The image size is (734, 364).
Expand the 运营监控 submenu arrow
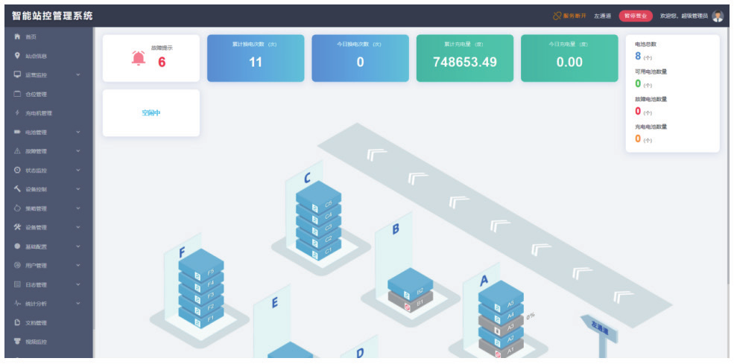point(78,75)
